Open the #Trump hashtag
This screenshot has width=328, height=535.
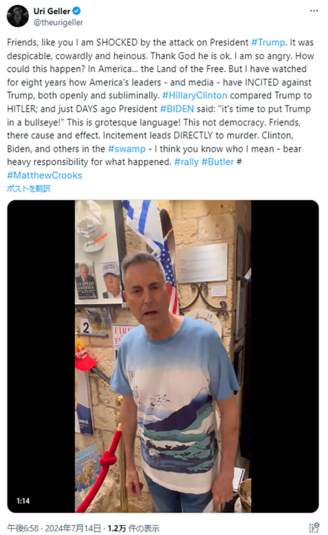coord(268,42)
